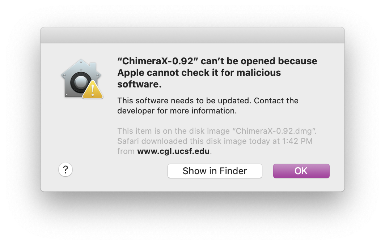Viewport: 385px width, 245px height.
Task: Click the empty space between the two buttons
Action: pyautogui.click(x=268, y=171)
